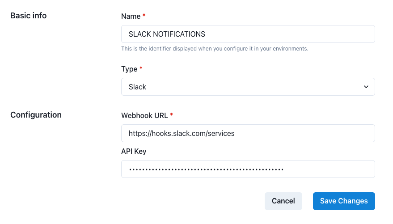
Task: Click the red asterisk beside Name
Action: click(x=144, y=15)
